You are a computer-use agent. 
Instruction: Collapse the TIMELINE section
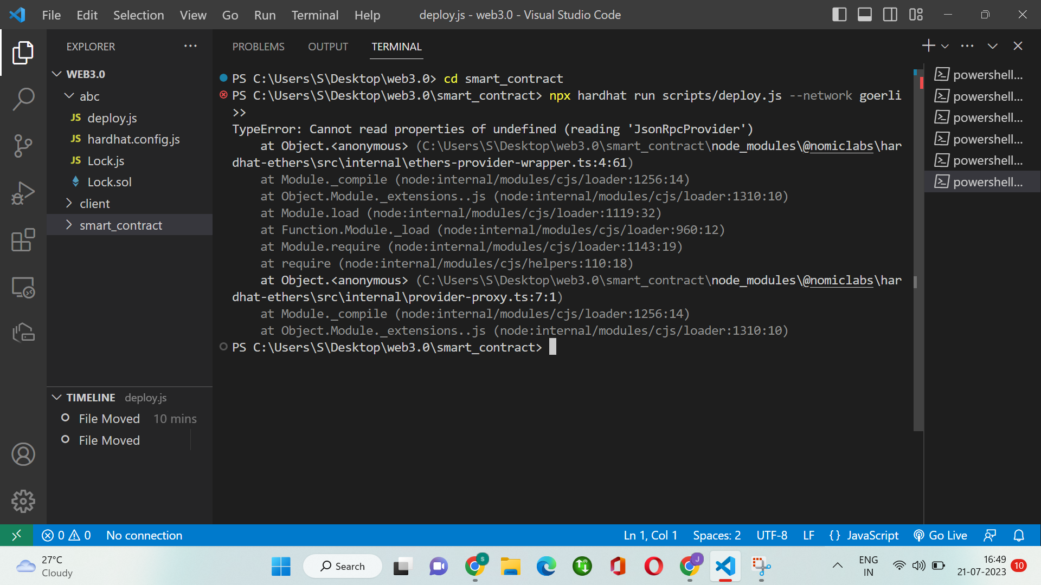57,397
